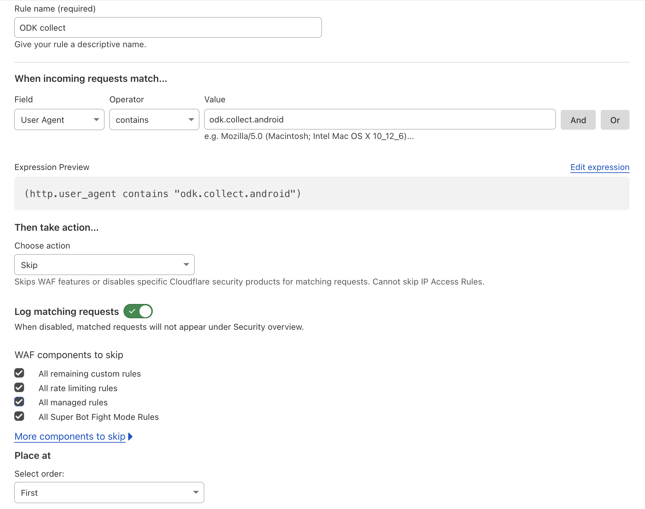645x509 pixels.
Task: Click the Or button
Action: [615, 120]
